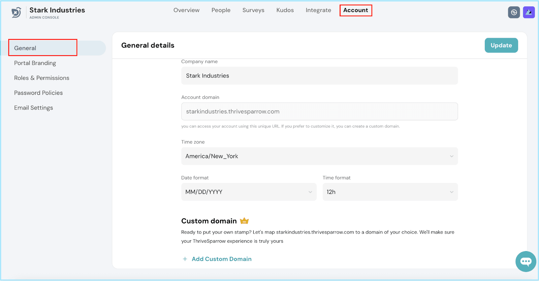Click the Company name input field
This screenshot has width=539, height=281.
coord(319,76)
